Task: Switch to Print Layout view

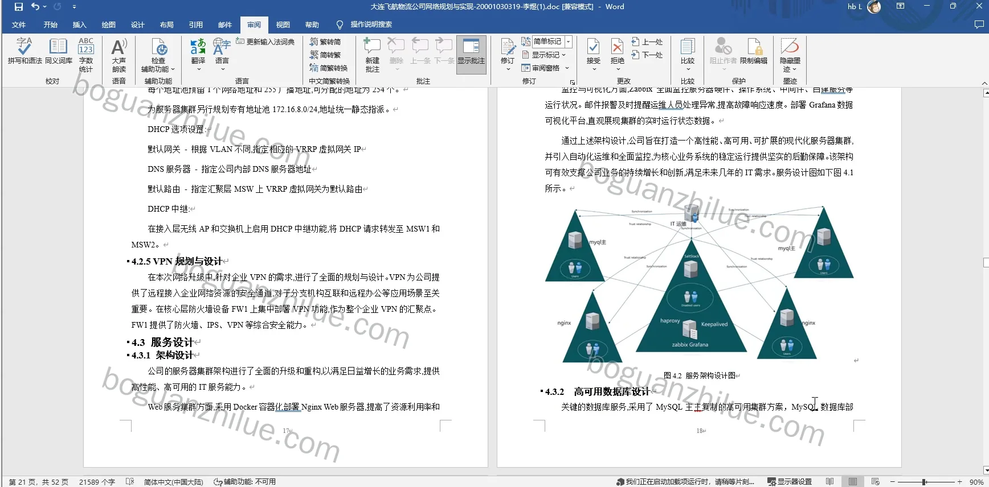Action: 853,482
